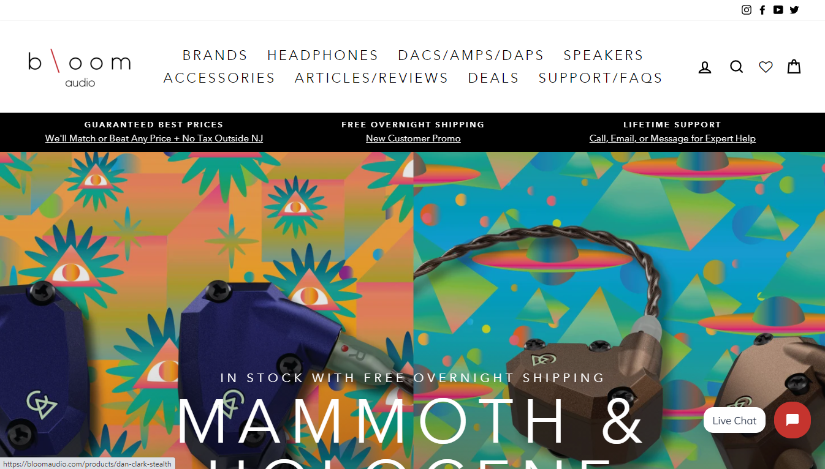The width and height of the screenshot is (825, 469).
Task: Open the Deals page
Action: [493, 78]
